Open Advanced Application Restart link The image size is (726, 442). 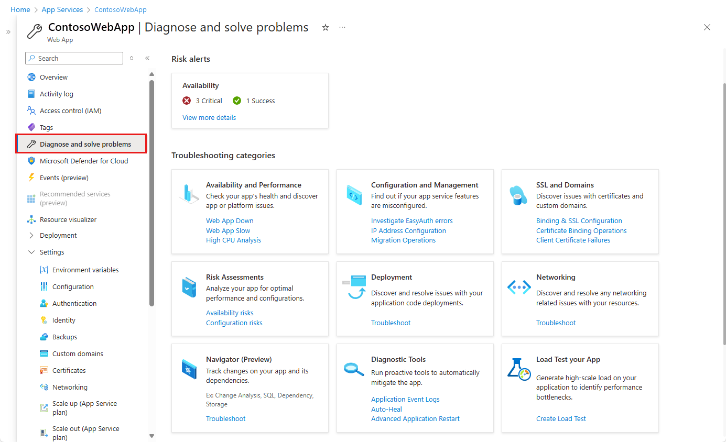pyautogui.click(x=415, y=418)
